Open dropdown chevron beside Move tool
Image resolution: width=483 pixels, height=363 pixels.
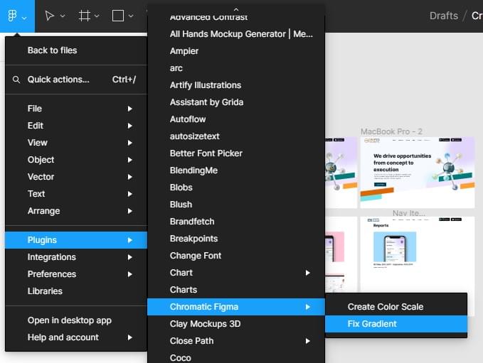pos(63,16)
